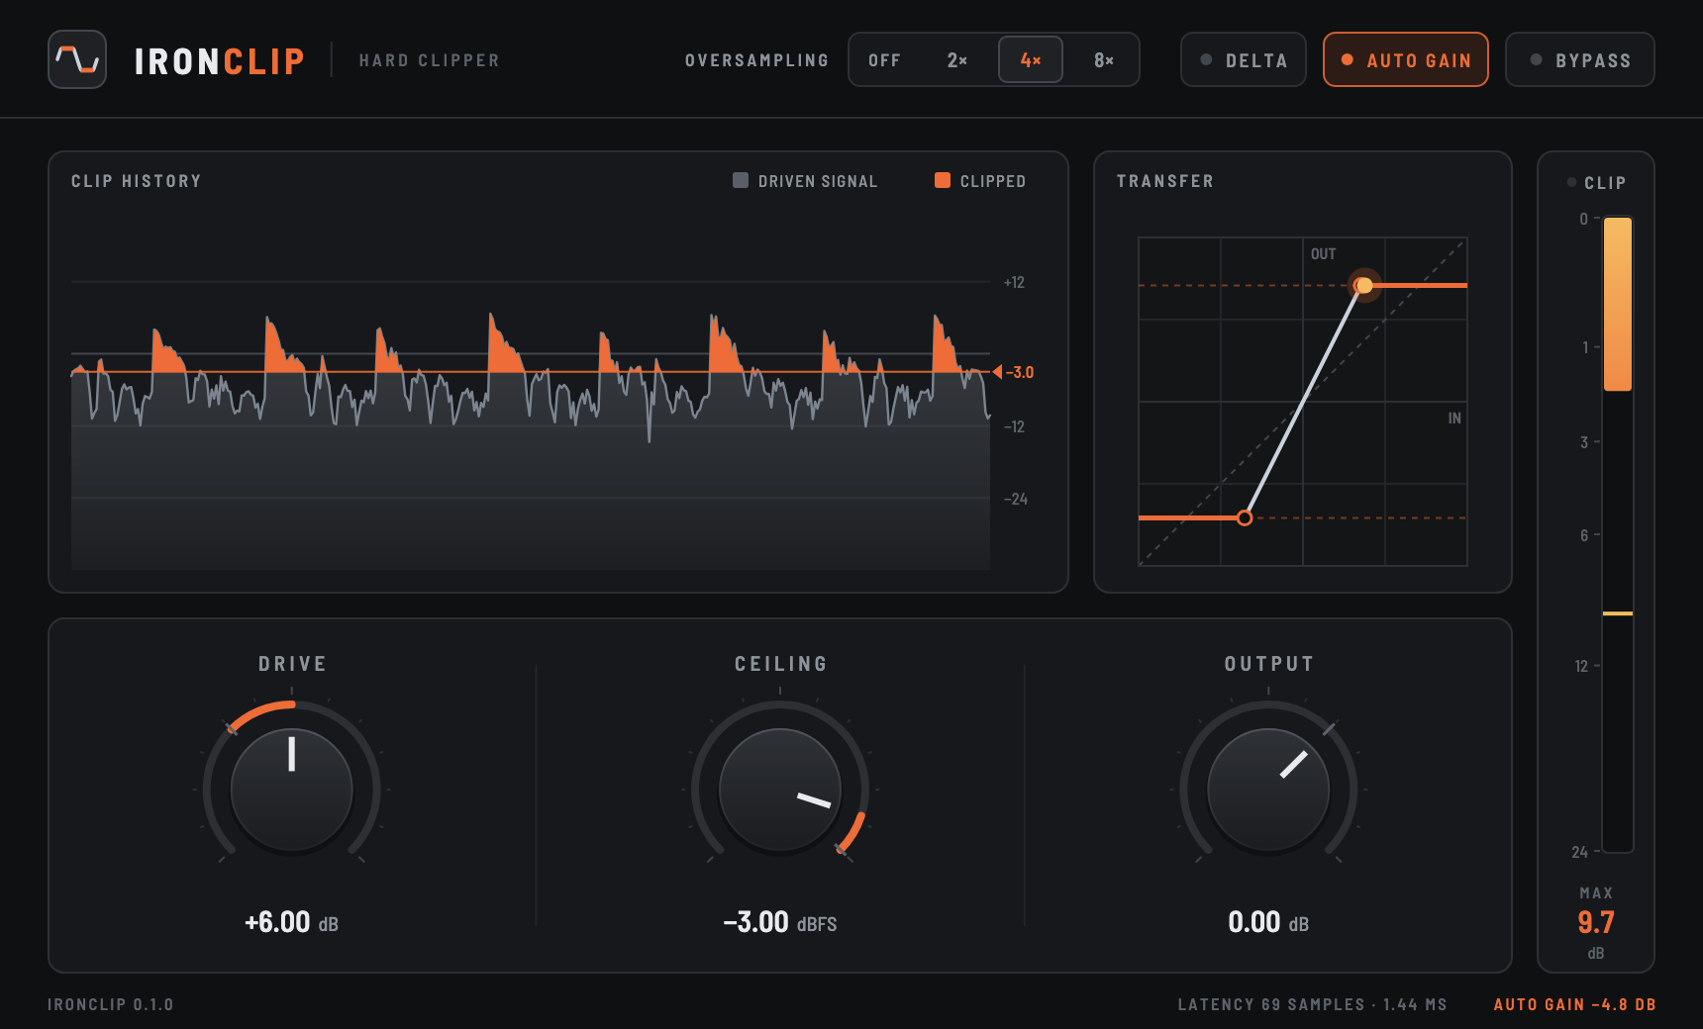This screenshot has width=1703, height=1029.
Task: Click the −24 scale label in Clip History
Action: click(1016, 499)
